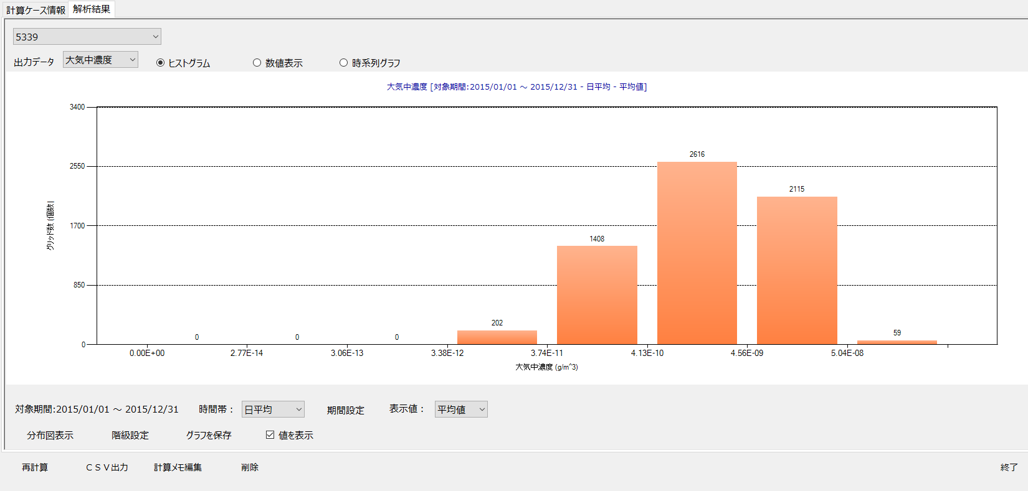Open the 平均値 display value dropdown

point(461,409)
